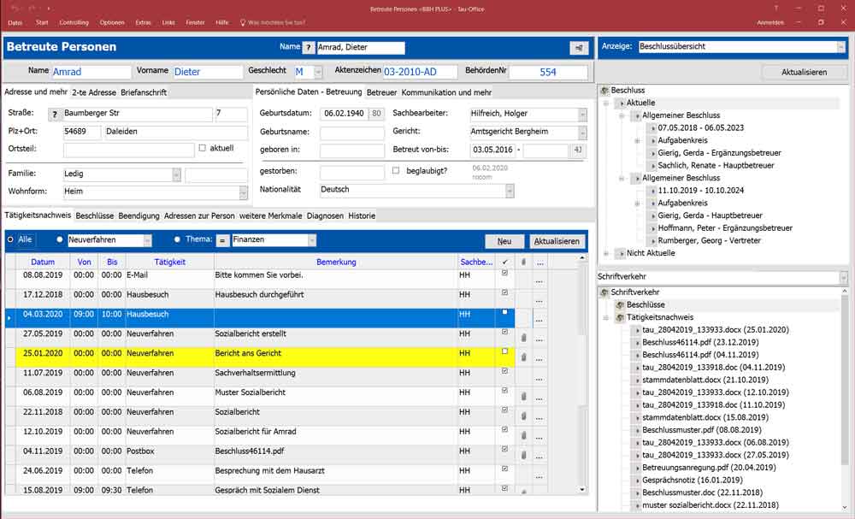Open the Anzeige Beschlussübersicht dropdown
The width and height of the screenshot is (855, 519).
click(841, 47)
